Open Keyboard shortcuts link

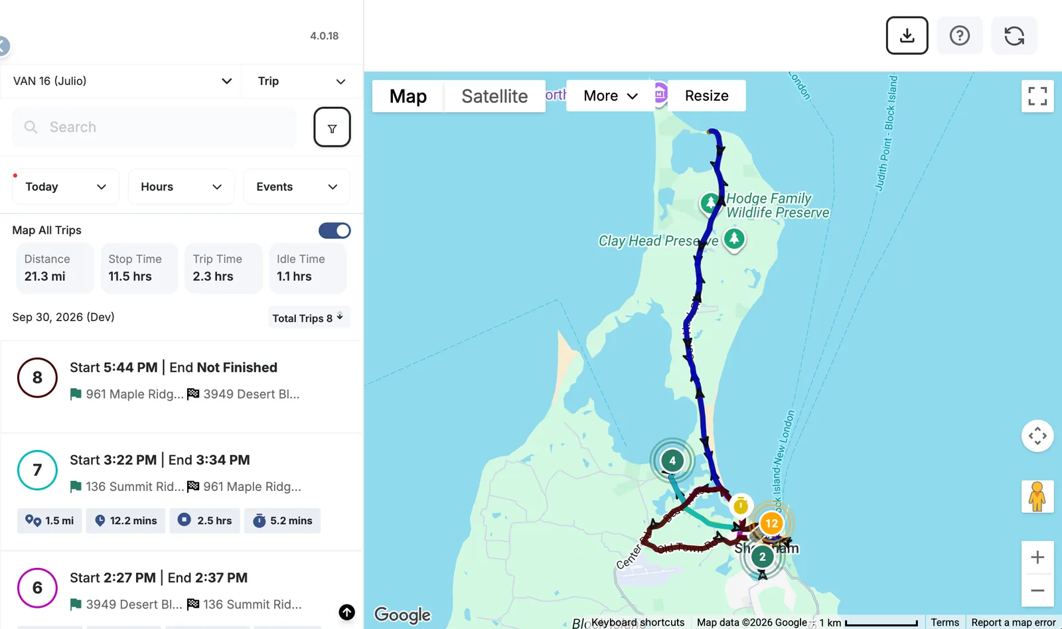[x=638, y=622]
